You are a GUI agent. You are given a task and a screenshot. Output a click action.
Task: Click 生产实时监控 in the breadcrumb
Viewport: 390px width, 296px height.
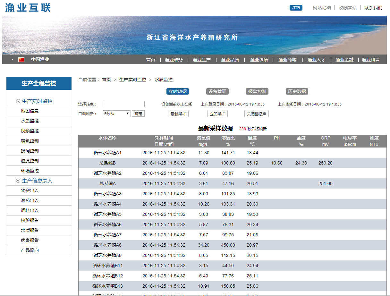[133, 80]
